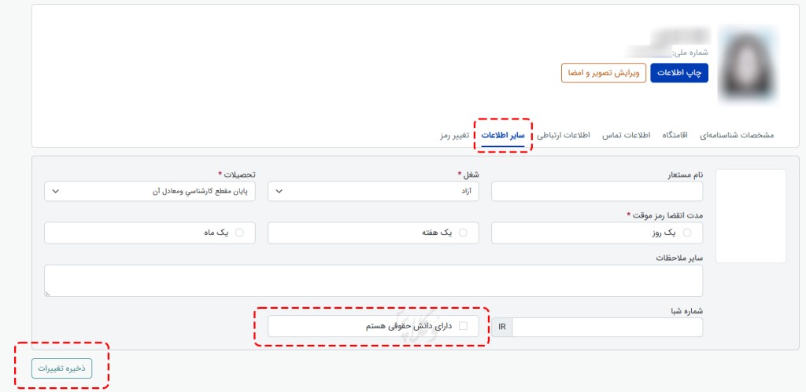The height and width of the screenshot is (392, 806).
Task: Open ویرایش تصویر و امضا editor
Action: 604,73
